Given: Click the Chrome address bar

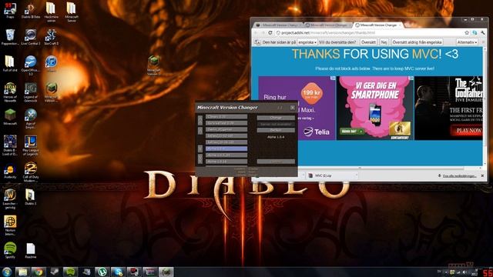Looking at the screenshot, I should click(x=371, y=32).
